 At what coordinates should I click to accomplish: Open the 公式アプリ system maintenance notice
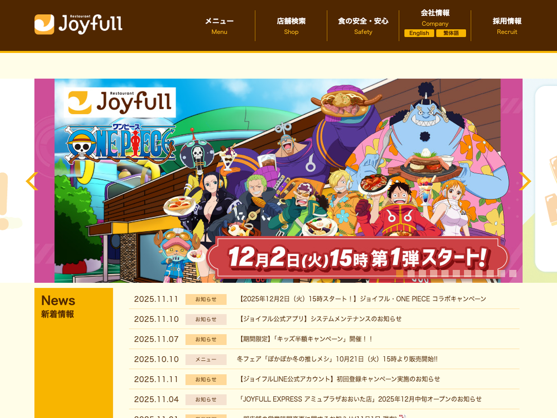320,319
